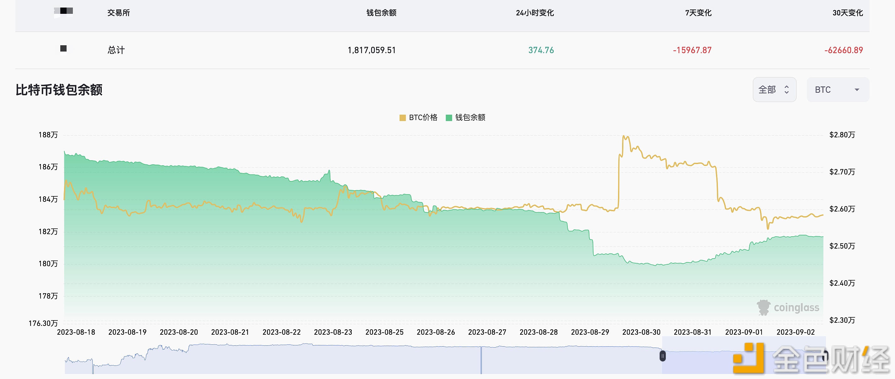
Task: Click the yellow BTC价格 legend swatch
Action: [x=403, y=118]
